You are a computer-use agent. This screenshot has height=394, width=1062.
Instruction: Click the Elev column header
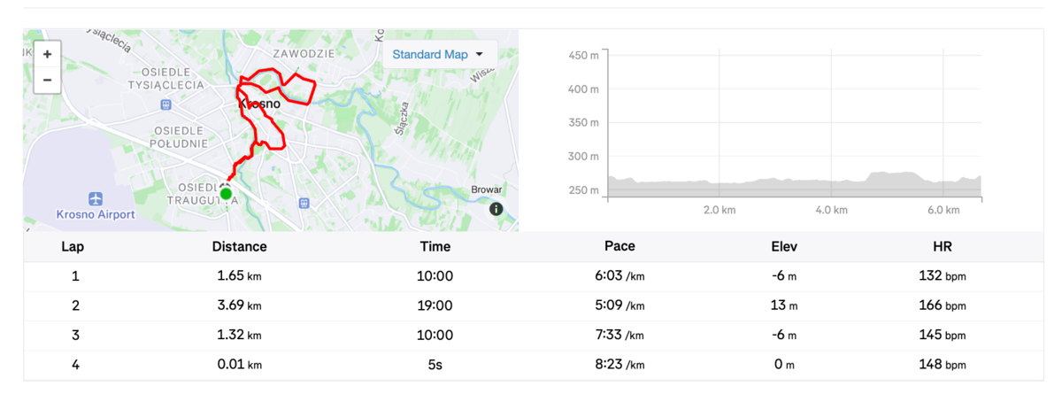pos(784,247)
